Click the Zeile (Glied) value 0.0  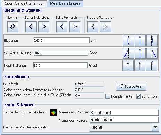(89, 95)
